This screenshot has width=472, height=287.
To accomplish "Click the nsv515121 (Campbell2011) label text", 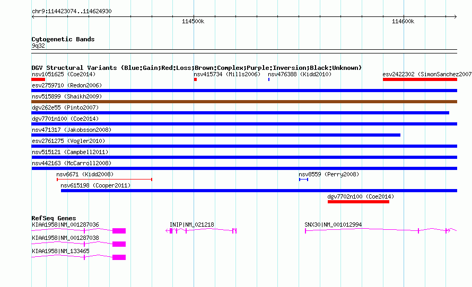I will (x=70, y=152).
